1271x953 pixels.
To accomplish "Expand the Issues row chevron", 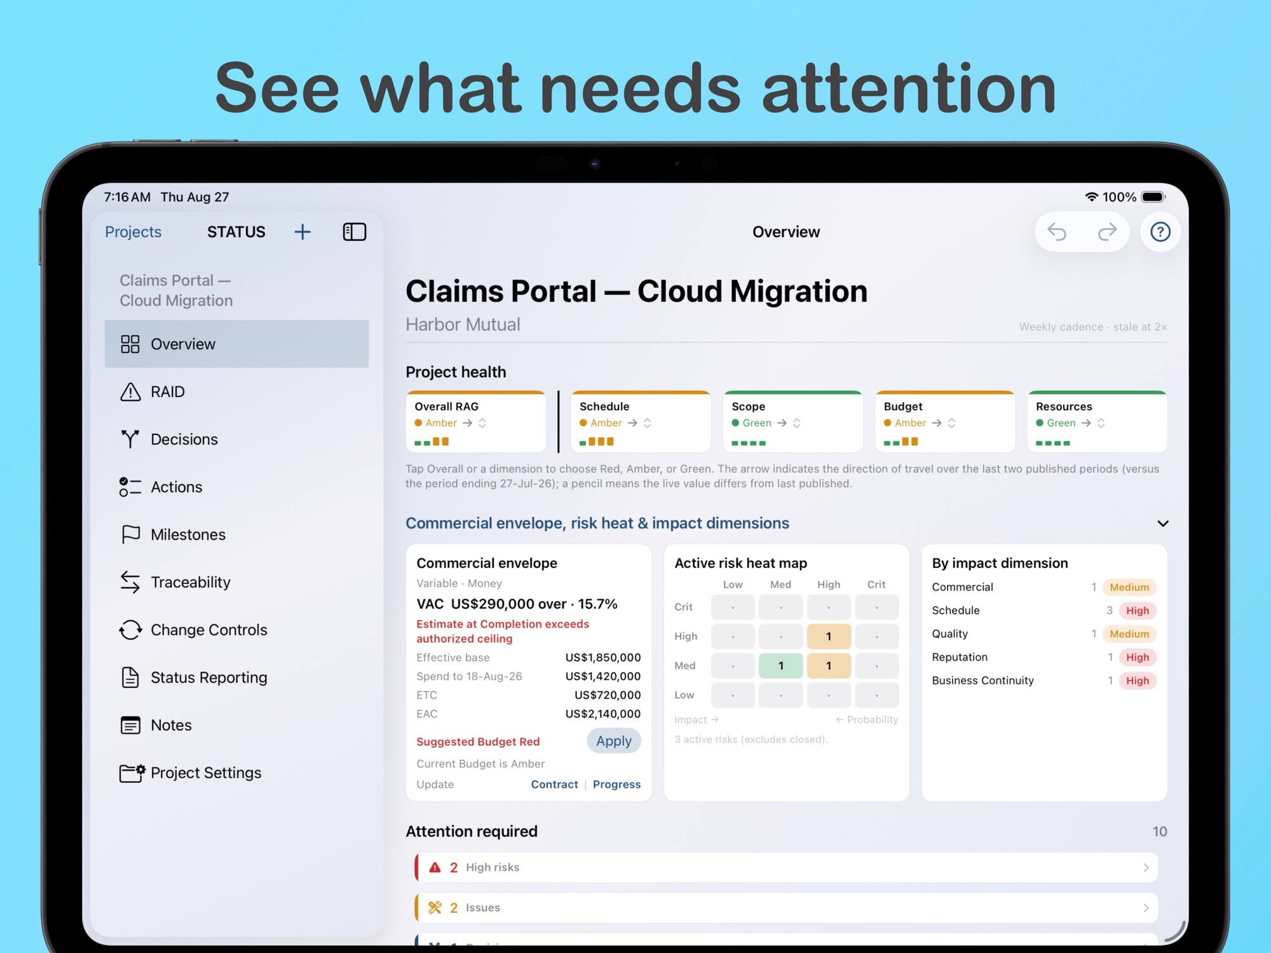I will pos(1146,908).
